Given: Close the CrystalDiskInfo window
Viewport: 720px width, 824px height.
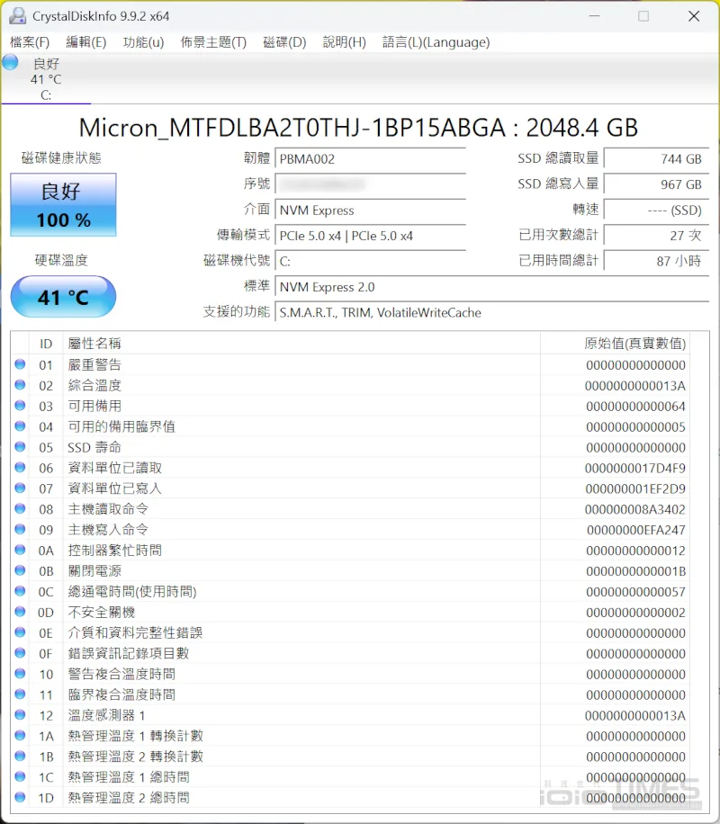Looking at the screenshot, I should tap(694, 16).
